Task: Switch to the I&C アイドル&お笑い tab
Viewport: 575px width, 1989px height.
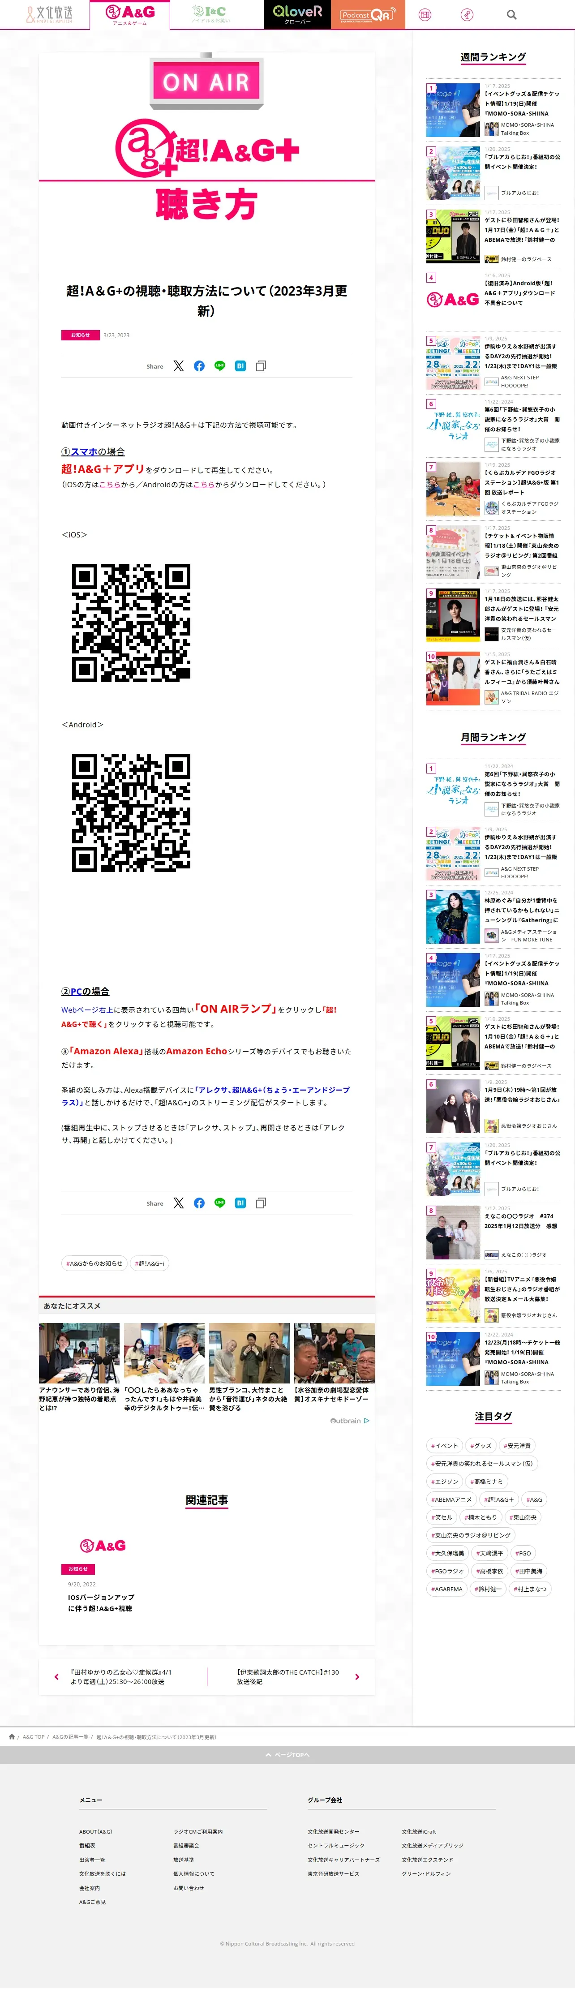Action: click(x=210, y=15)
